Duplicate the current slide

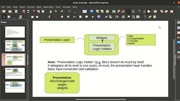162,11
